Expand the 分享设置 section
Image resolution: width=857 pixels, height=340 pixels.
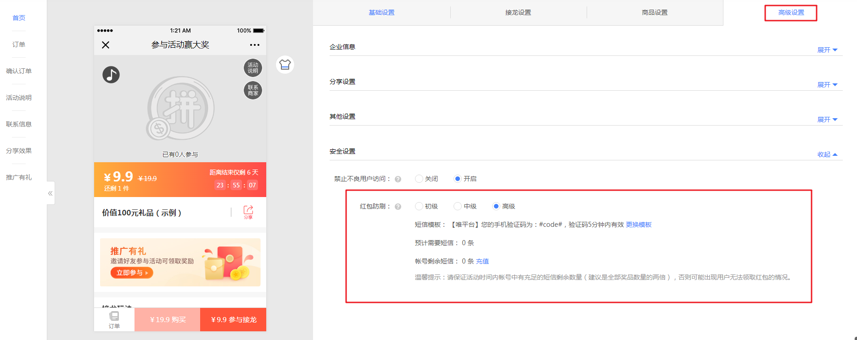[x=827, y=85]
